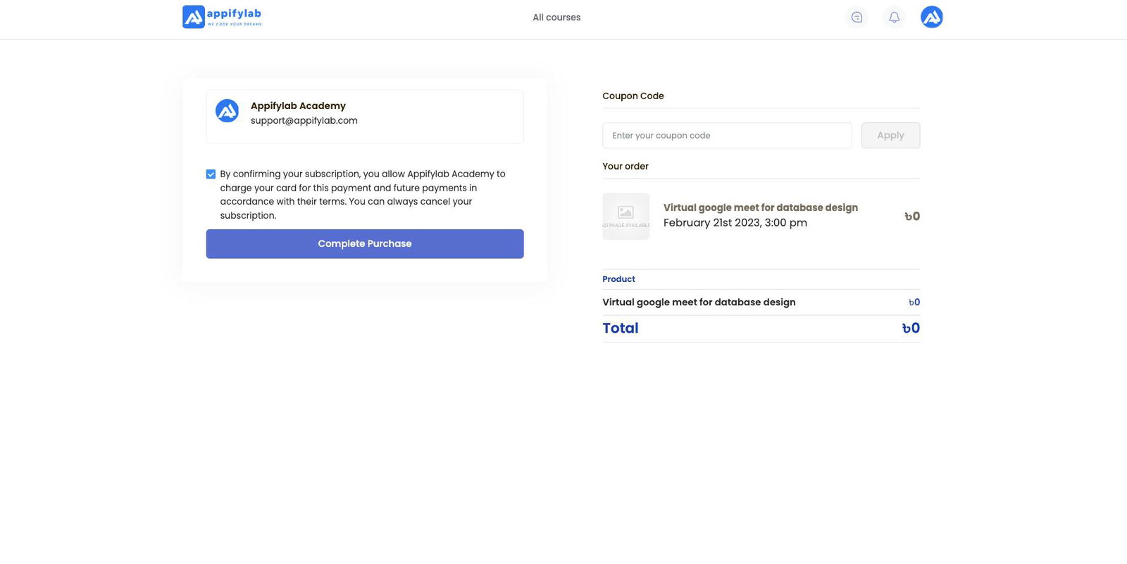This screenshot has width=1127, height=564.
Task: Click the subscription terms consent text
Action: 362,195
